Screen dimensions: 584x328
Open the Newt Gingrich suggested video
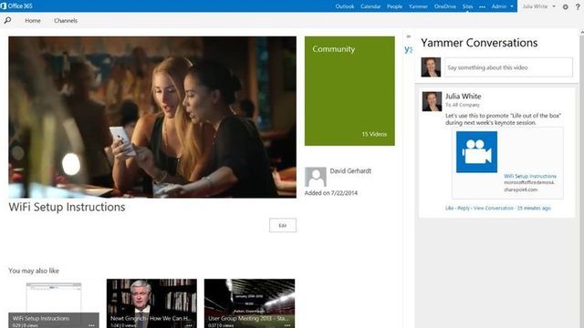151,303
